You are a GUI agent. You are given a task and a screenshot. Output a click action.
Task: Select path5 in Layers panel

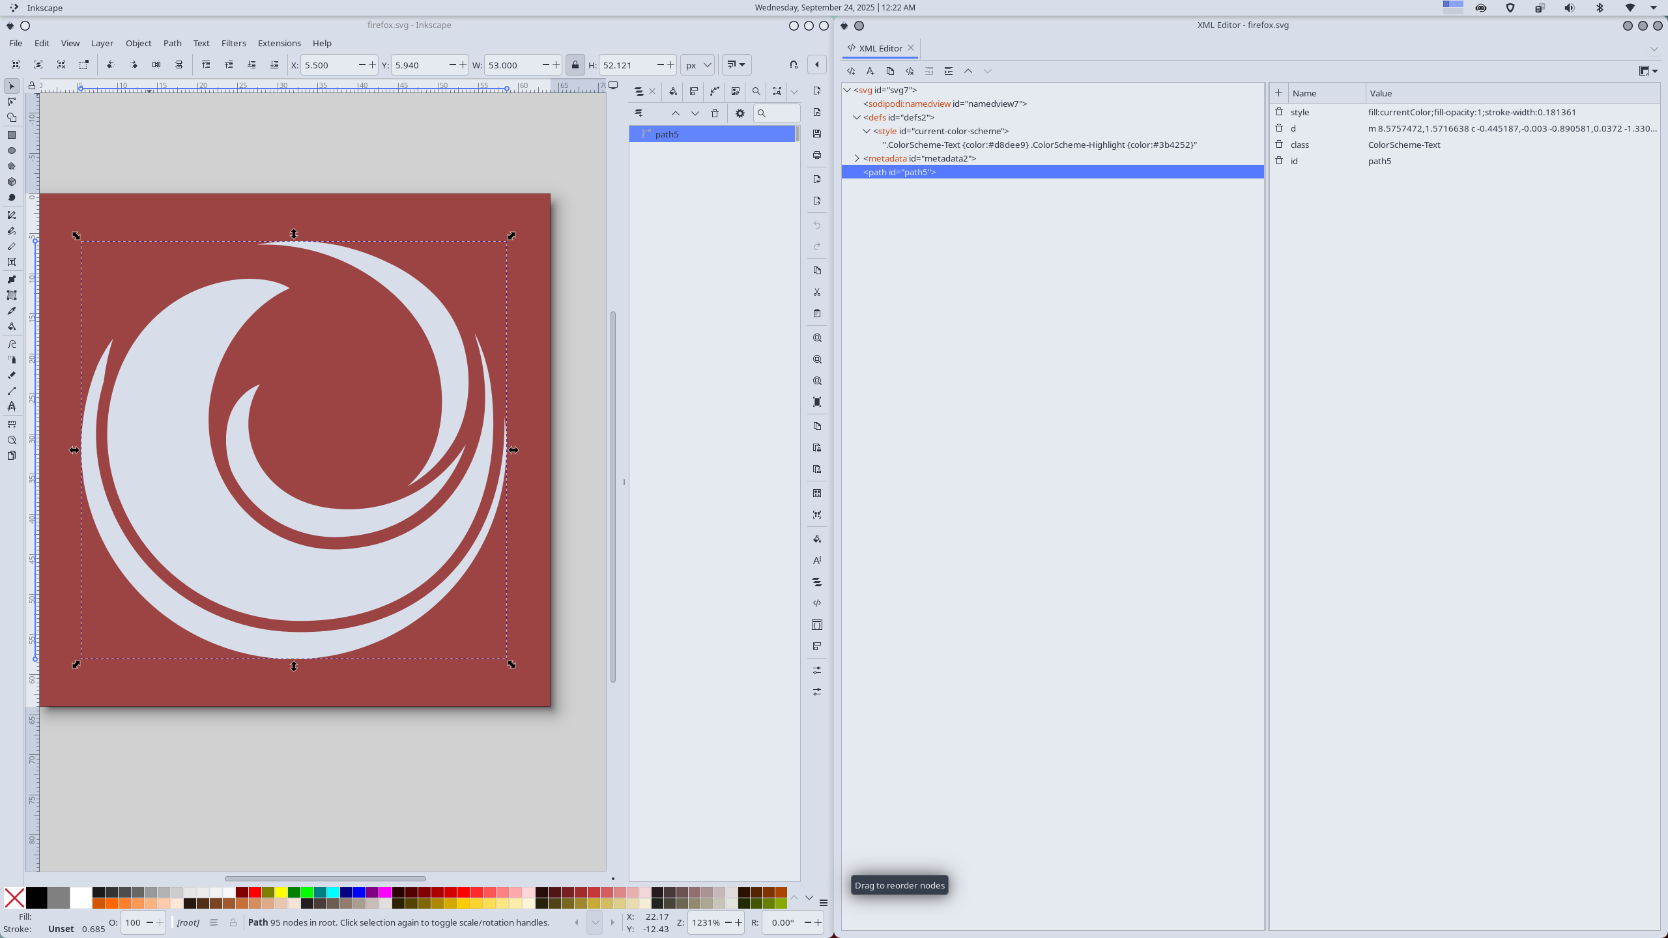[667, 134]
